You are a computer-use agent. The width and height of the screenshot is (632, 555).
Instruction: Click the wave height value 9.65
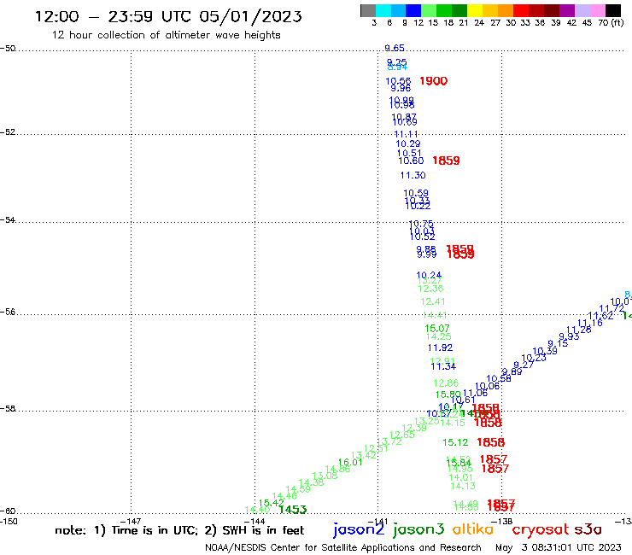395,49
